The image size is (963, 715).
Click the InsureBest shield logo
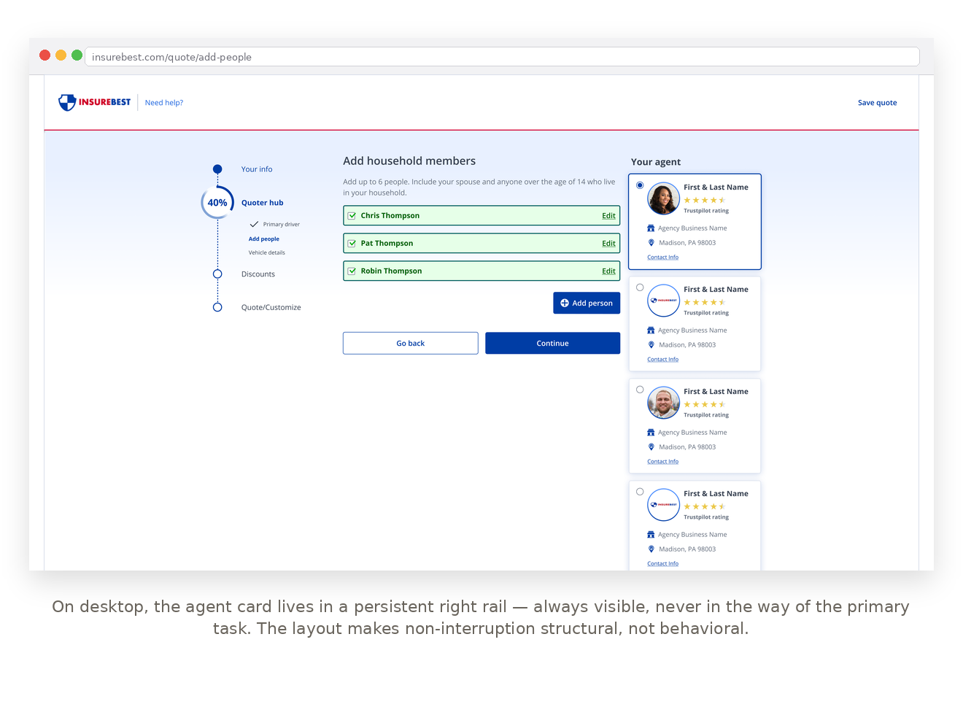coord(95,102)
